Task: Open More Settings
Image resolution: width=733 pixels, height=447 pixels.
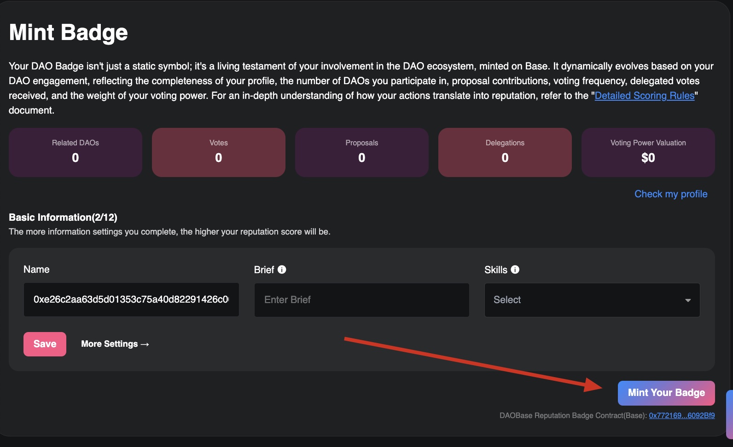Action: (115, 344)
